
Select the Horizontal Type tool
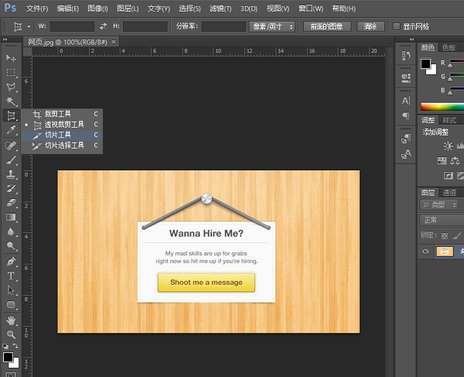(11, 276)
